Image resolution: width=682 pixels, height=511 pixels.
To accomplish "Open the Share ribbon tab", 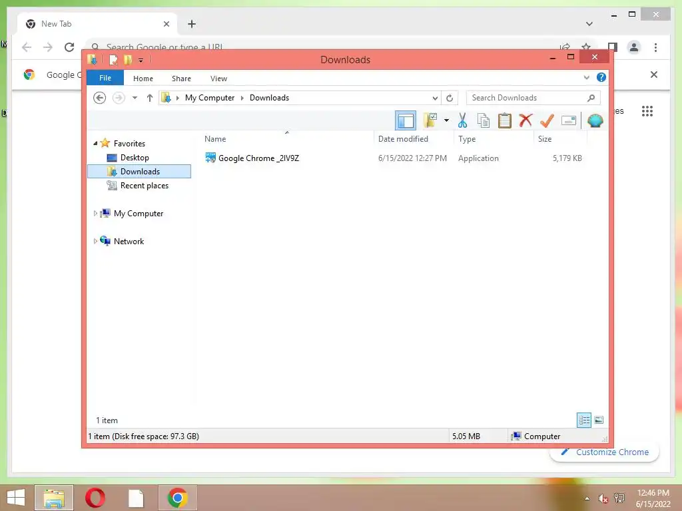I will click(x=181, y=79).
